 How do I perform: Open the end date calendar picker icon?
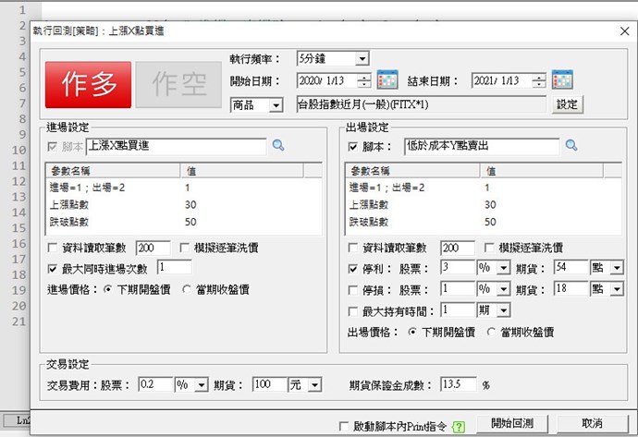[562, 80]
